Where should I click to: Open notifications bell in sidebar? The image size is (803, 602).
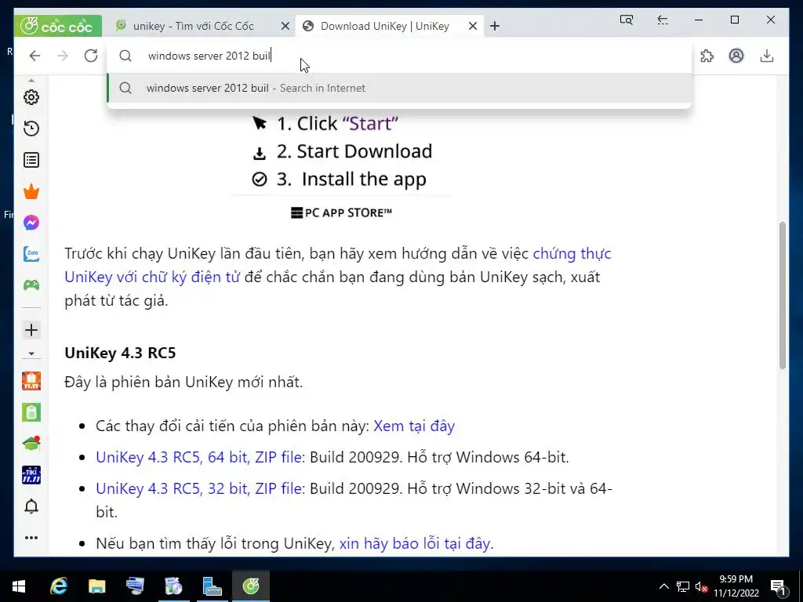pos(31,506)
